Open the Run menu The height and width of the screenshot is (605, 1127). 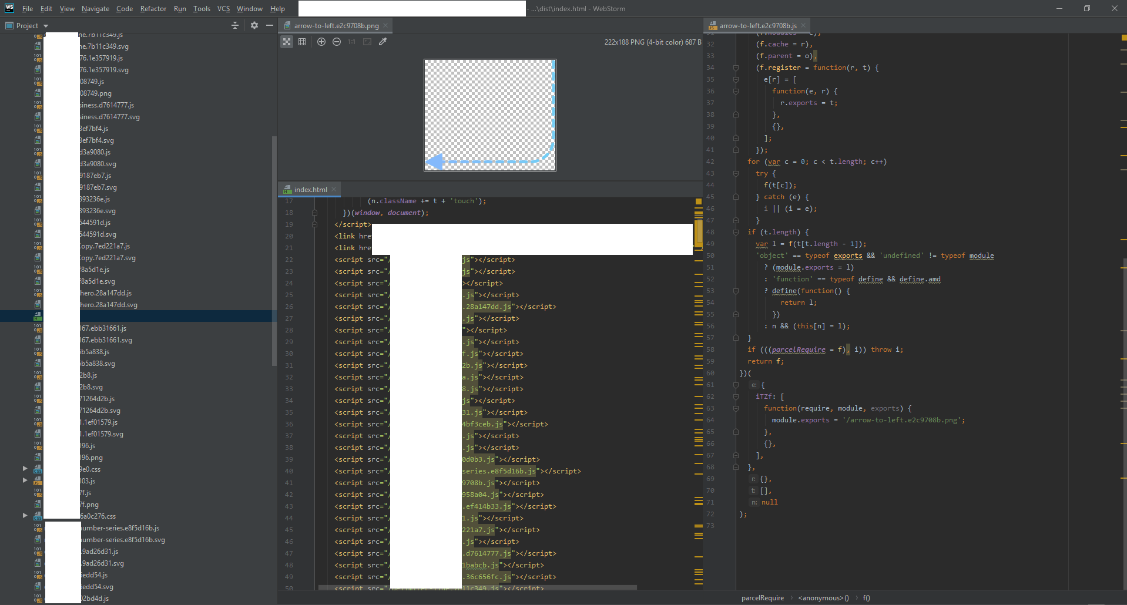[x=180, y=9]
